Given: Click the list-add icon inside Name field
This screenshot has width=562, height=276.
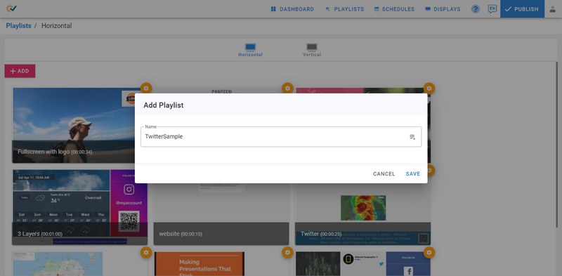Looking at the screenshot, I should point(412,137).
